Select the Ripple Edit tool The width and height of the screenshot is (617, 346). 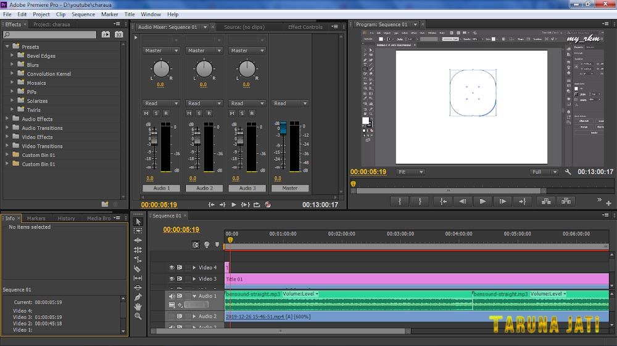pyautogui.click(x=138, y=240)
